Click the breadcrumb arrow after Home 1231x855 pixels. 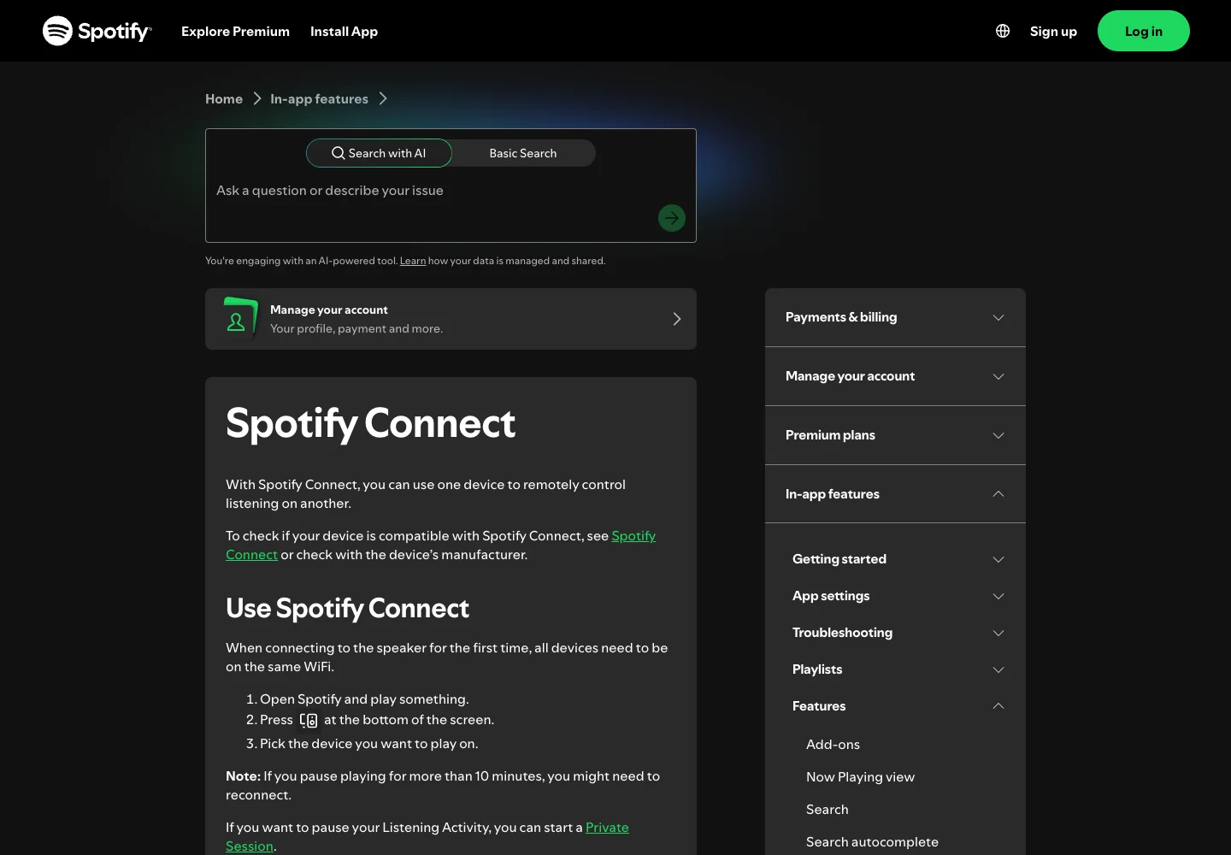pyautogui.click(x=256, y=99)
